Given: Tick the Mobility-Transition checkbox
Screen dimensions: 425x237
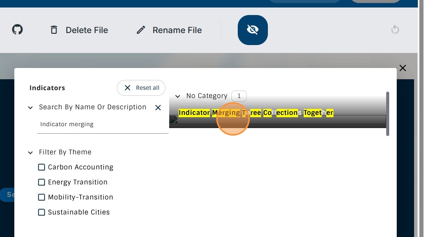Looking at the screenshot, I should pos(41,197).
